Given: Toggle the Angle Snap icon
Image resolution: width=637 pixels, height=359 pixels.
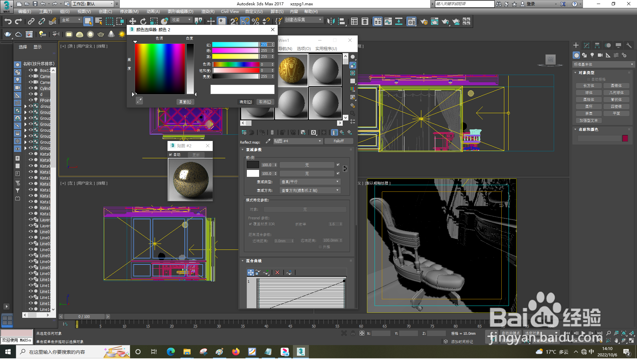Looking at the screenshot, I should coord(245,22).
